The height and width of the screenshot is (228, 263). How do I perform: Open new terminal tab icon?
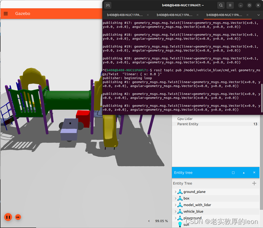(x=108, y=6)
